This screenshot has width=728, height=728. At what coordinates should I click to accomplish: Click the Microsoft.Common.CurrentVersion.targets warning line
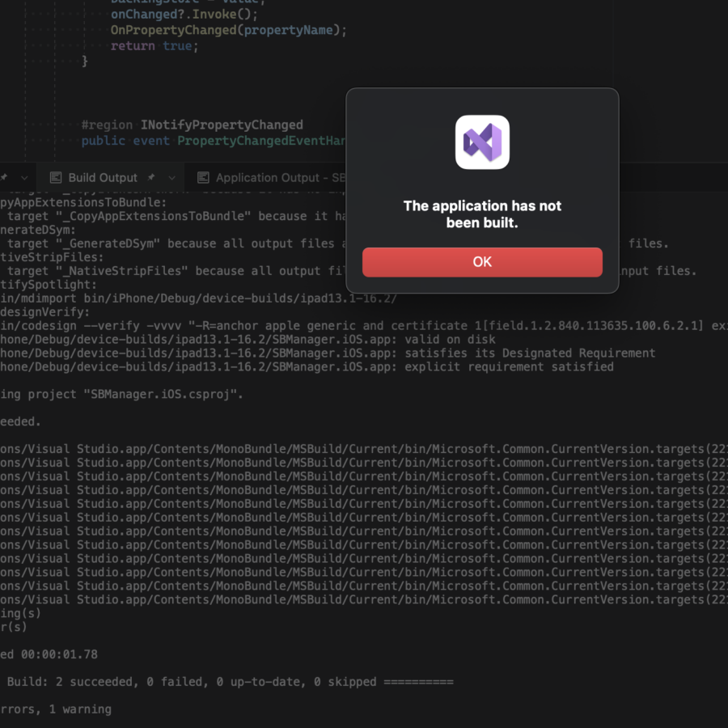tap(324, 448)
